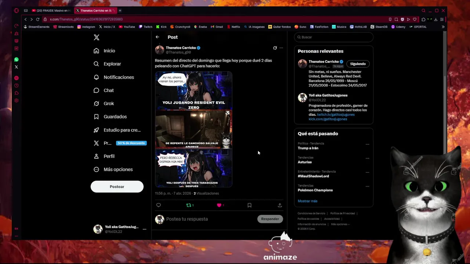Click heart add-to-bookmarks icon in address bar
The image size is (470, 264).
click(415, 19)
